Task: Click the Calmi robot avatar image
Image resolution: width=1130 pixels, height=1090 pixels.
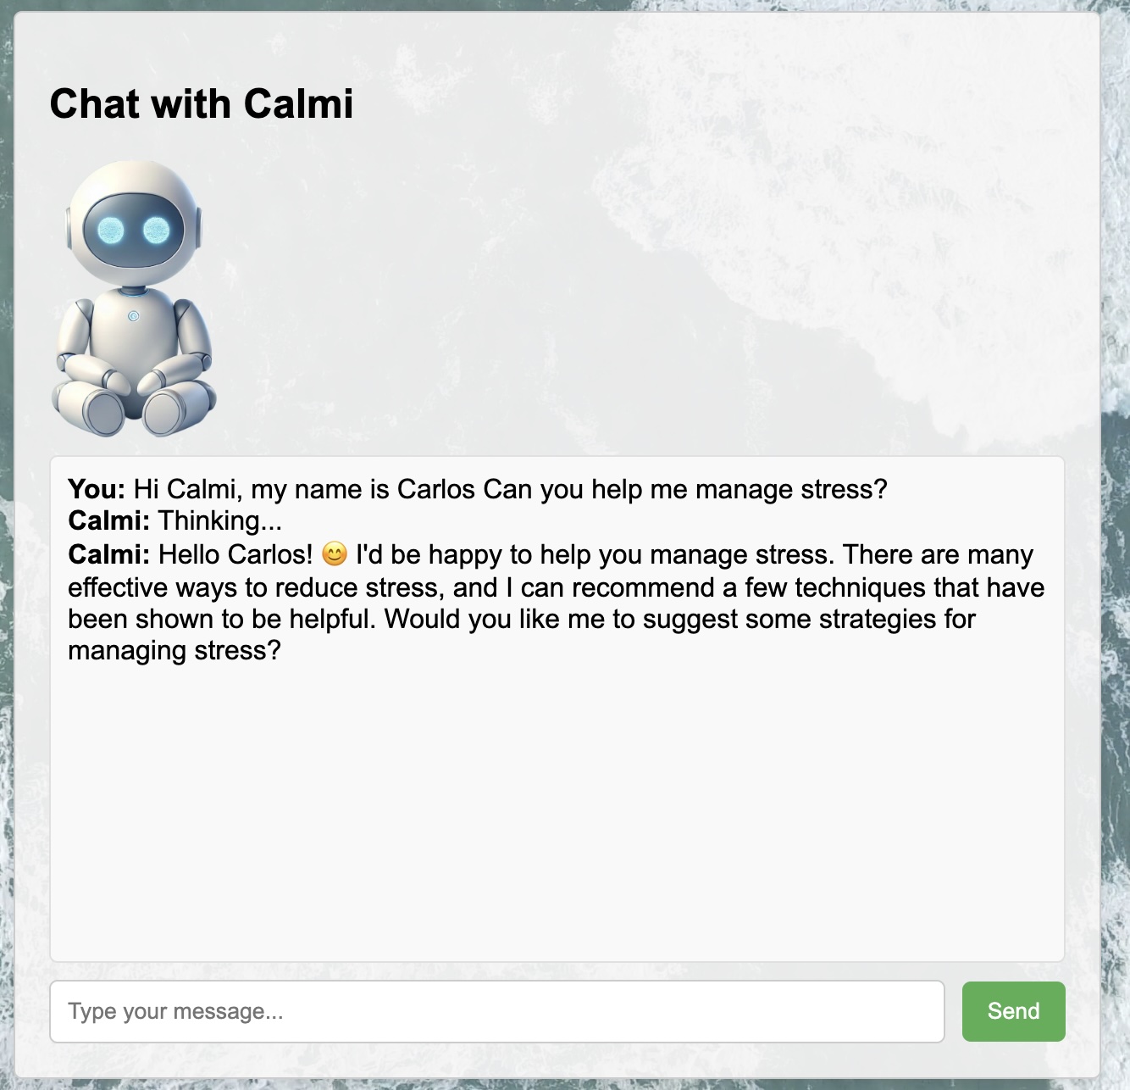Action: click(134, 299)
